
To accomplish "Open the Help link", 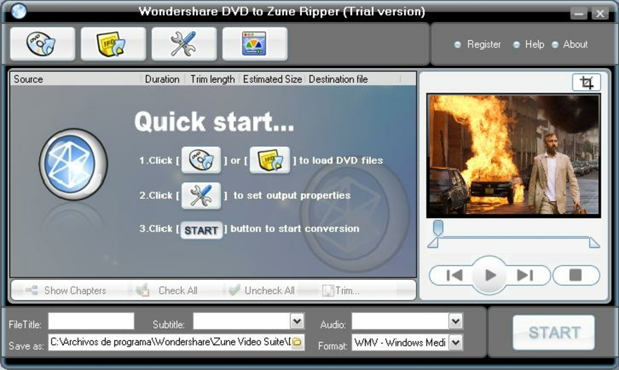I will pos(534,44).
